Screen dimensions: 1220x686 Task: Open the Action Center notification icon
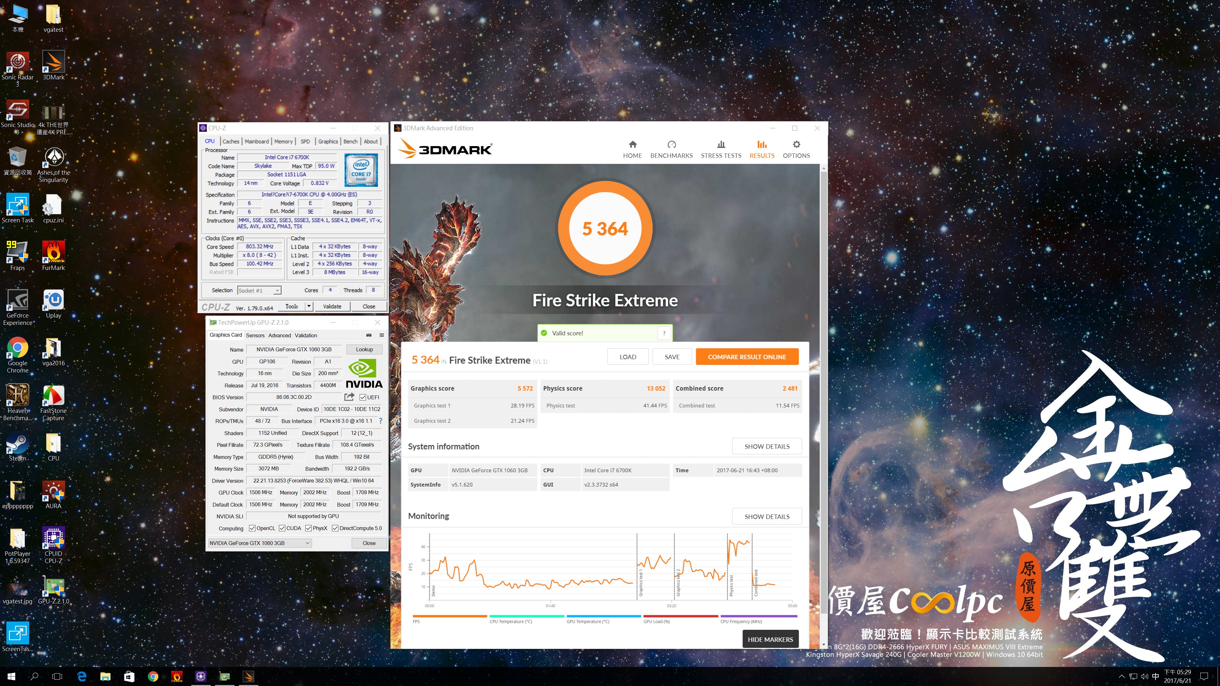click(x=1204, y=676)
